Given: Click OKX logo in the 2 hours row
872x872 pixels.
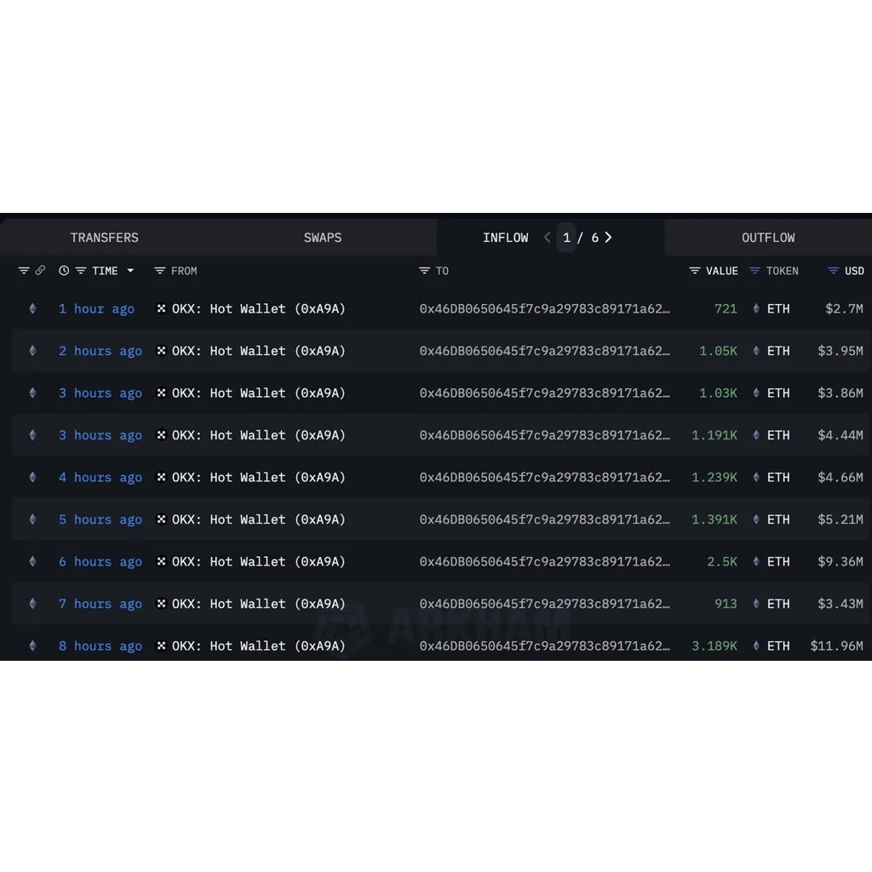Looking at the screenshot, I should pyautogui.click(x=161, y=350).
